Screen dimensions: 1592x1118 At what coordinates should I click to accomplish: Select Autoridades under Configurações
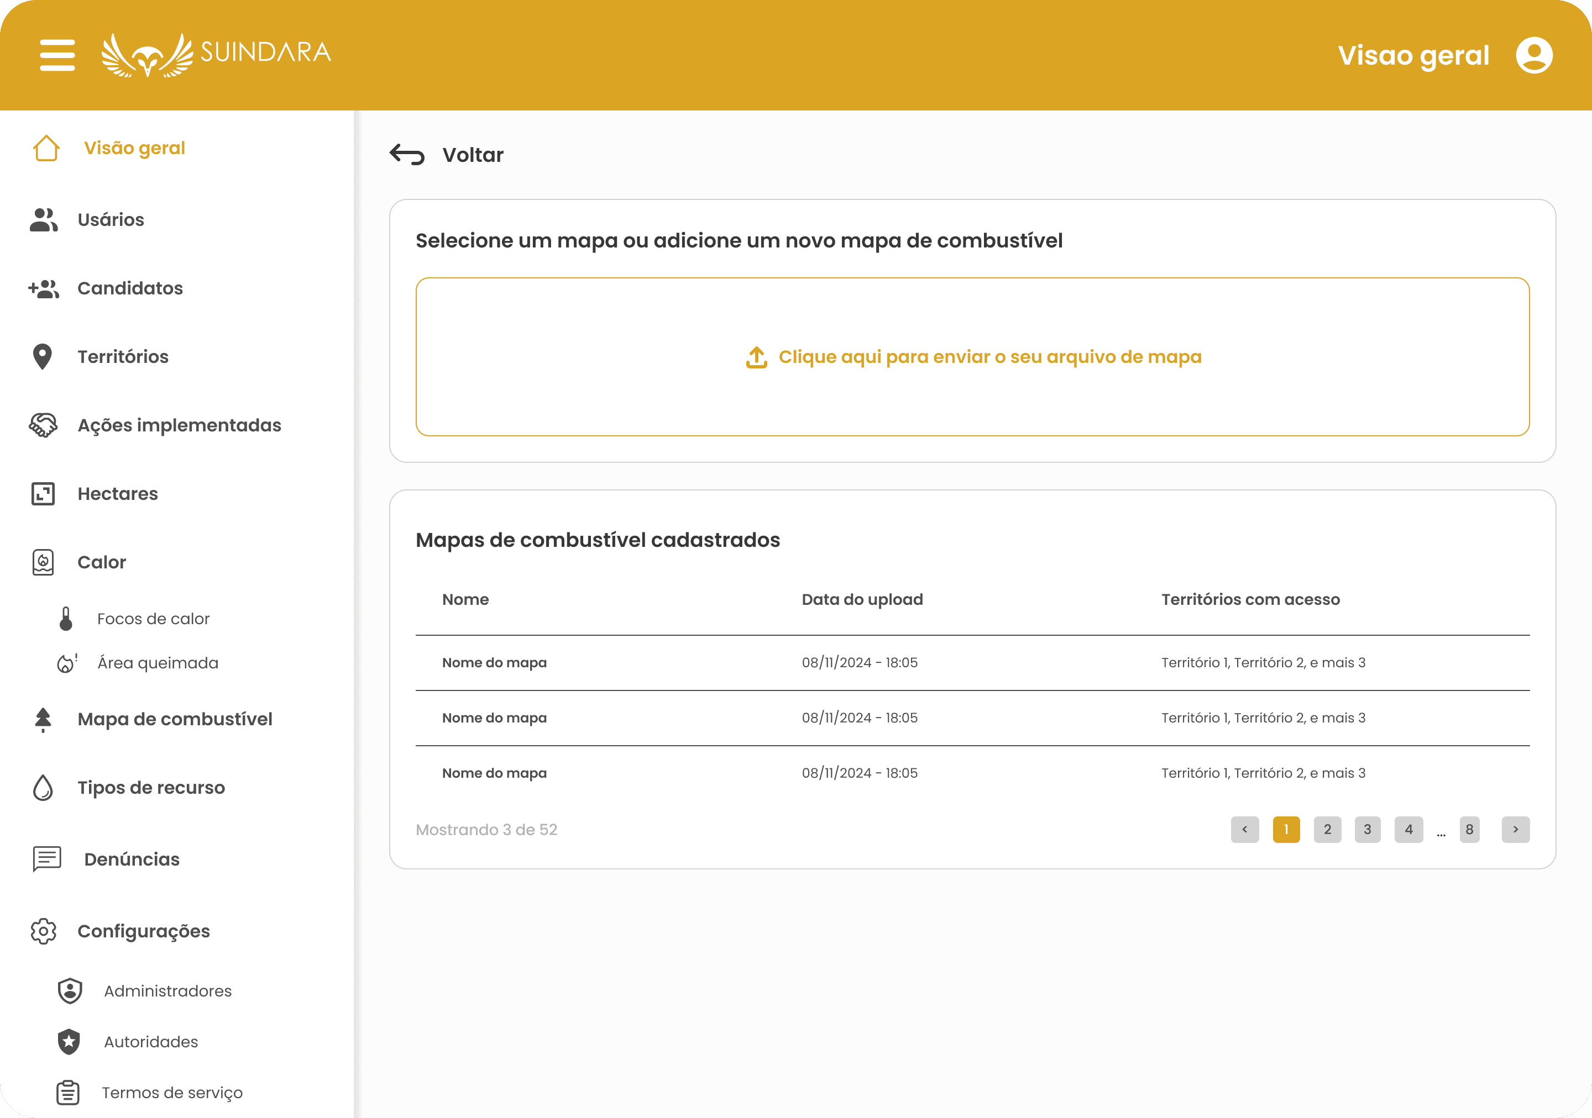pyautogui.click(x=151, y=1042)
